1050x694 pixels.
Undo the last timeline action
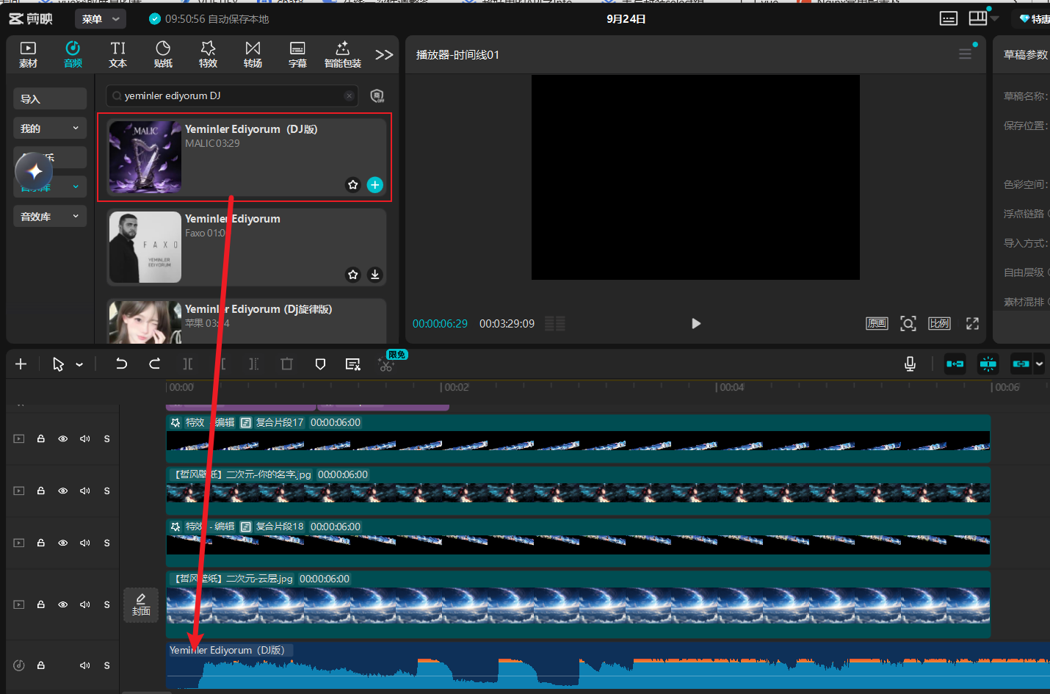(121, 364)
